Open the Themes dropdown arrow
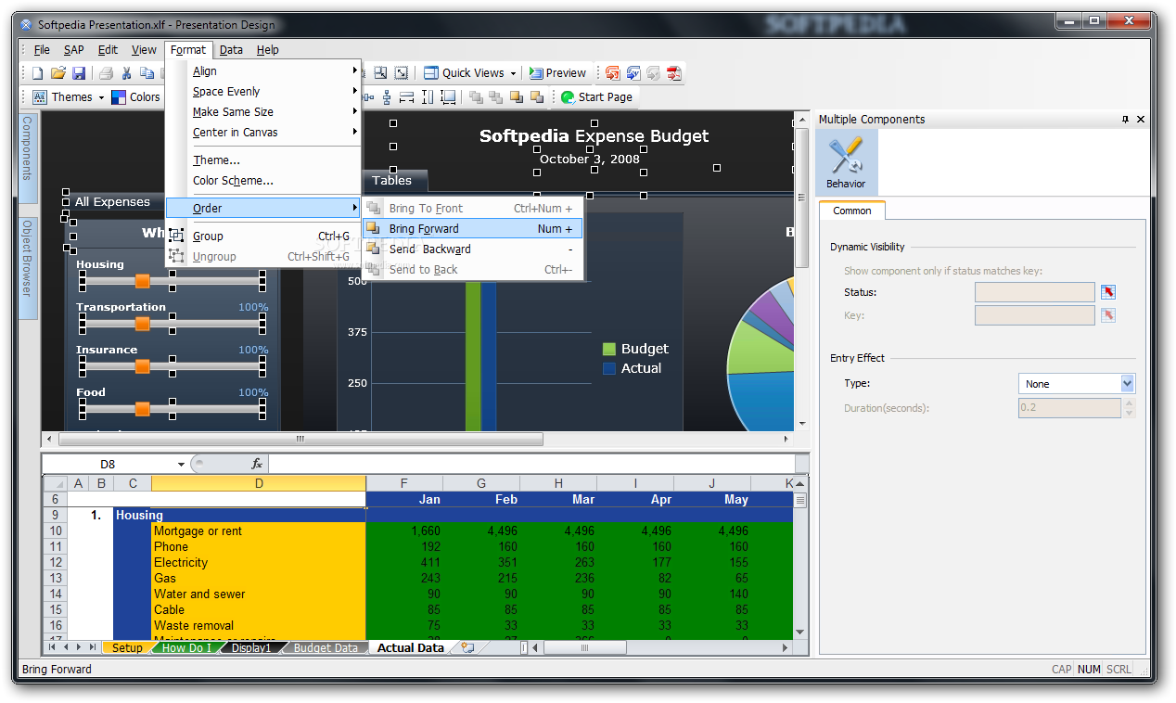 point(101,97)
